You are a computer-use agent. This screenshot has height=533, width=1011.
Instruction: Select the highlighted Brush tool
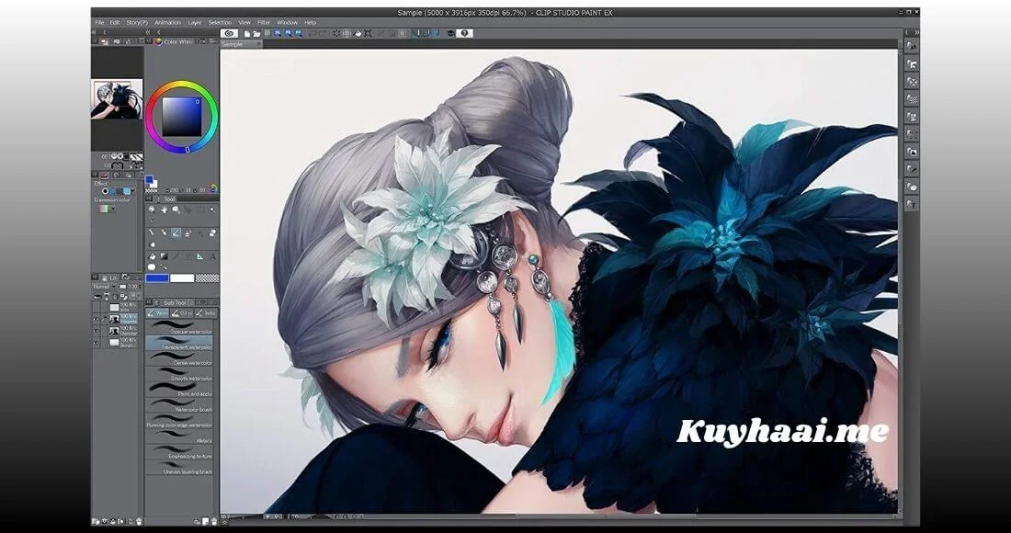[x=176, y=232]
